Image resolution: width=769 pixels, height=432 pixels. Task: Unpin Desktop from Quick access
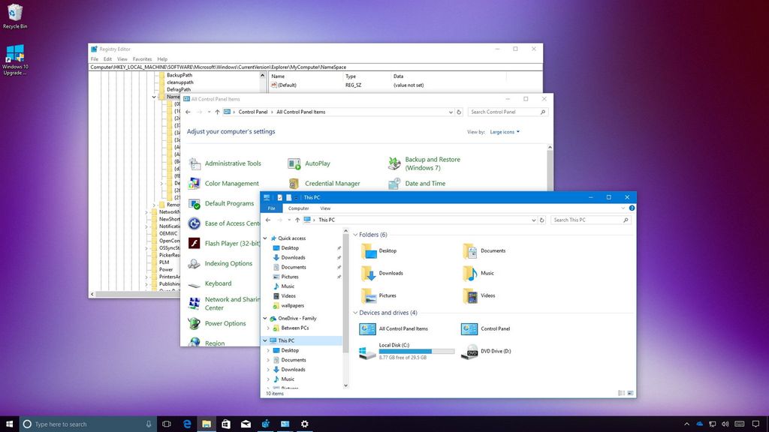tap(339, 248)
